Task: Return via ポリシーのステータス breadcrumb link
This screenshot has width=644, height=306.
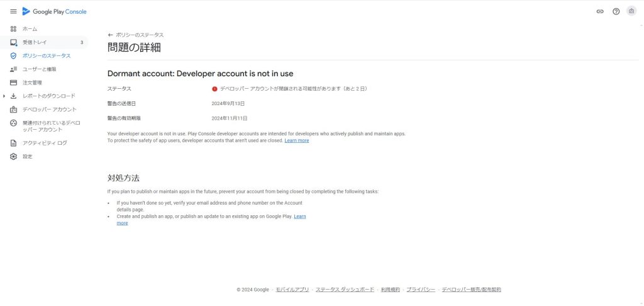Action: 140,35
